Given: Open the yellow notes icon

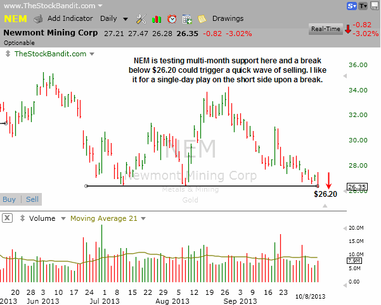Looking at the screenshot, I should (x=202, y=19).
